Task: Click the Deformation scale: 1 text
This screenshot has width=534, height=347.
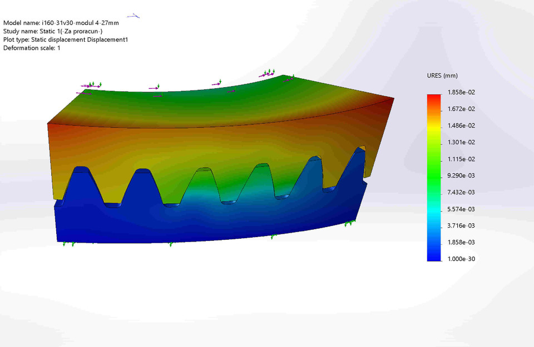Action: (x=31, y=48)
